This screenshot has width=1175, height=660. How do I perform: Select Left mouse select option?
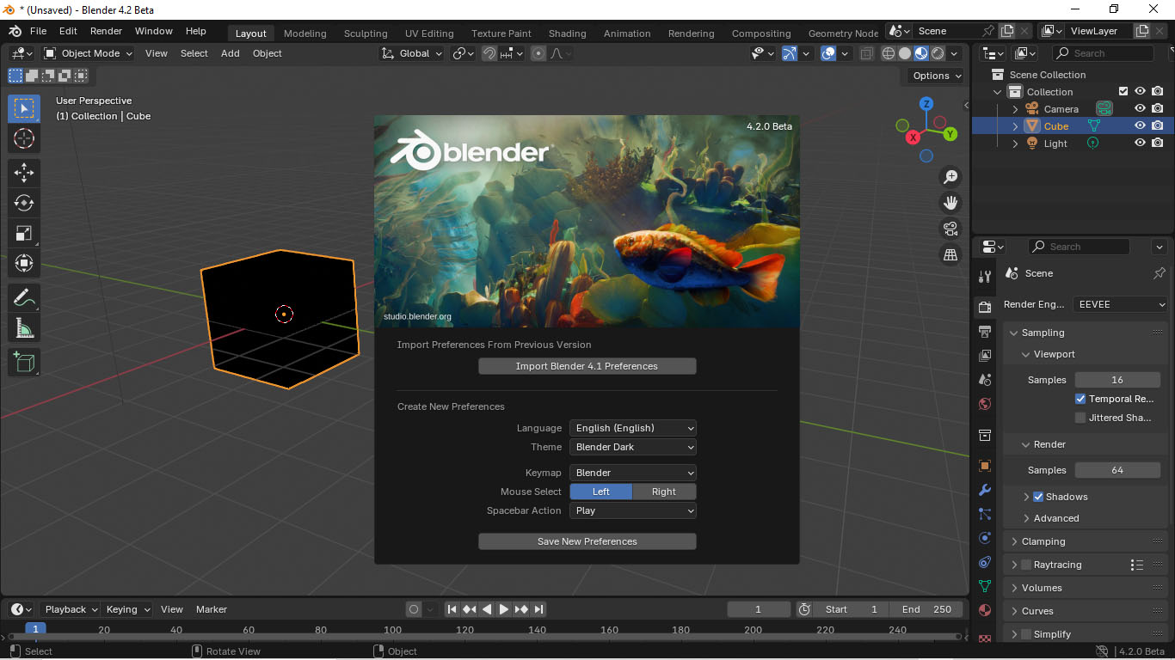pos(601,492)
